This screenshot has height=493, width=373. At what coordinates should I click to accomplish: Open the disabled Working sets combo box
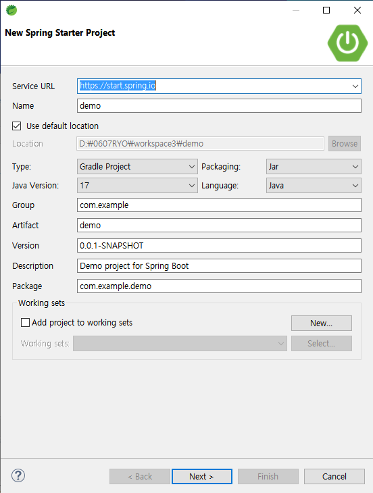pos(180,343)
